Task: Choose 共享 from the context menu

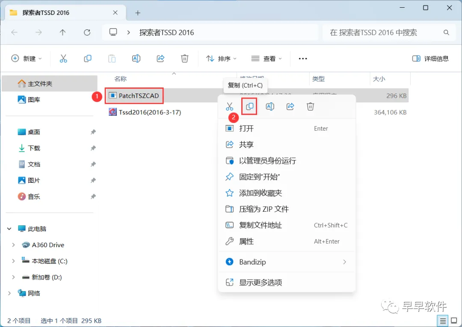Action: click(287, 145)
